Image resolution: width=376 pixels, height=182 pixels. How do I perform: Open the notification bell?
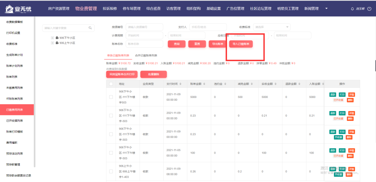point(352,9)
